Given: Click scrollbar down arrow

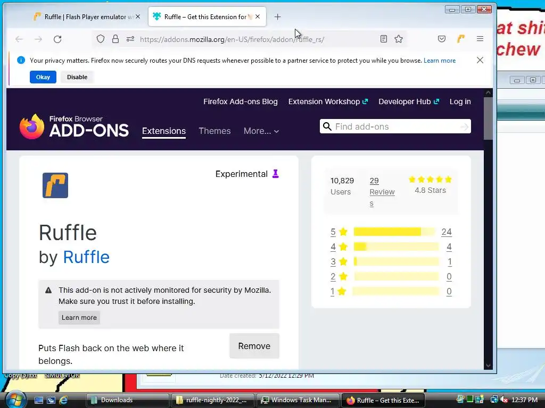Looking at the screenshot, I should pos(488,365).
